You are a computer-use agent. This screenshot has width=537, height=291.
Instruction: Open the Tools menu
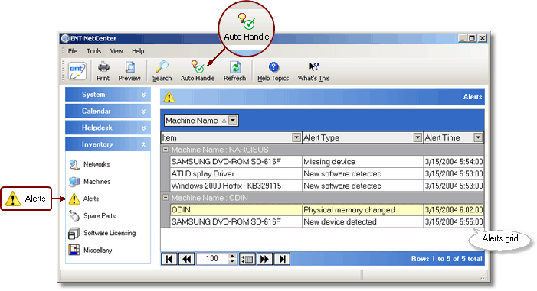pyautogui.click(x=93, y=51)
